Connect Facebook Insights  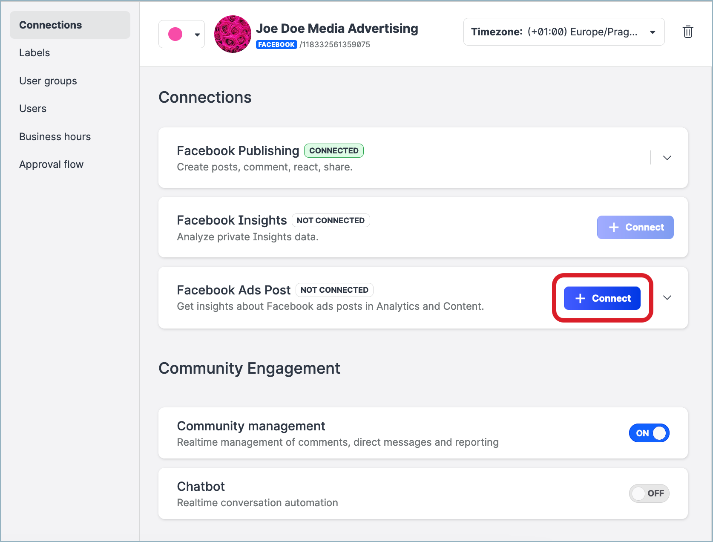tap(635, 227)
